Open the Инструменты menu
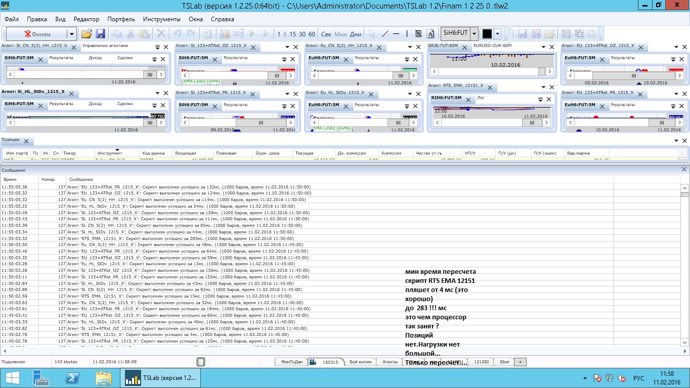690x388 pixels. (161, 19)
